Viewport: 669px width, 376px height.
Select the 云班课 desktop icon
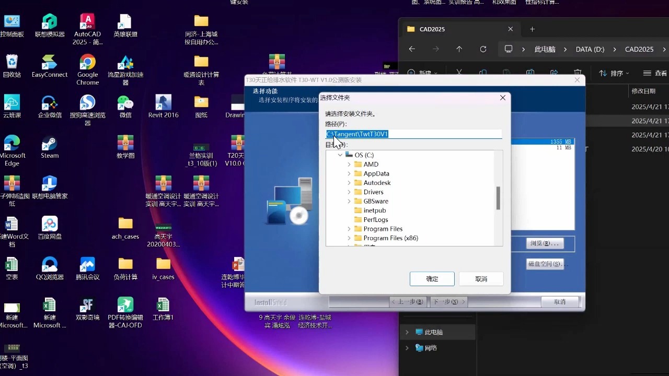pyautogui.click(x=12, y=107)
